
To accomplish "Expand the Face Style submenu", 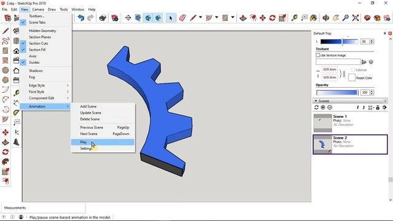I will (45, 91).
